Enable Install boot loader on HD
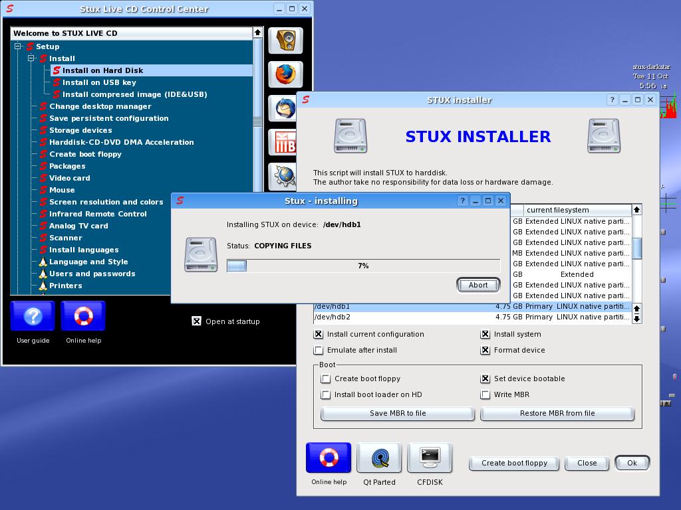This screenshot has height=510, width=681. (x=325, y=394)
